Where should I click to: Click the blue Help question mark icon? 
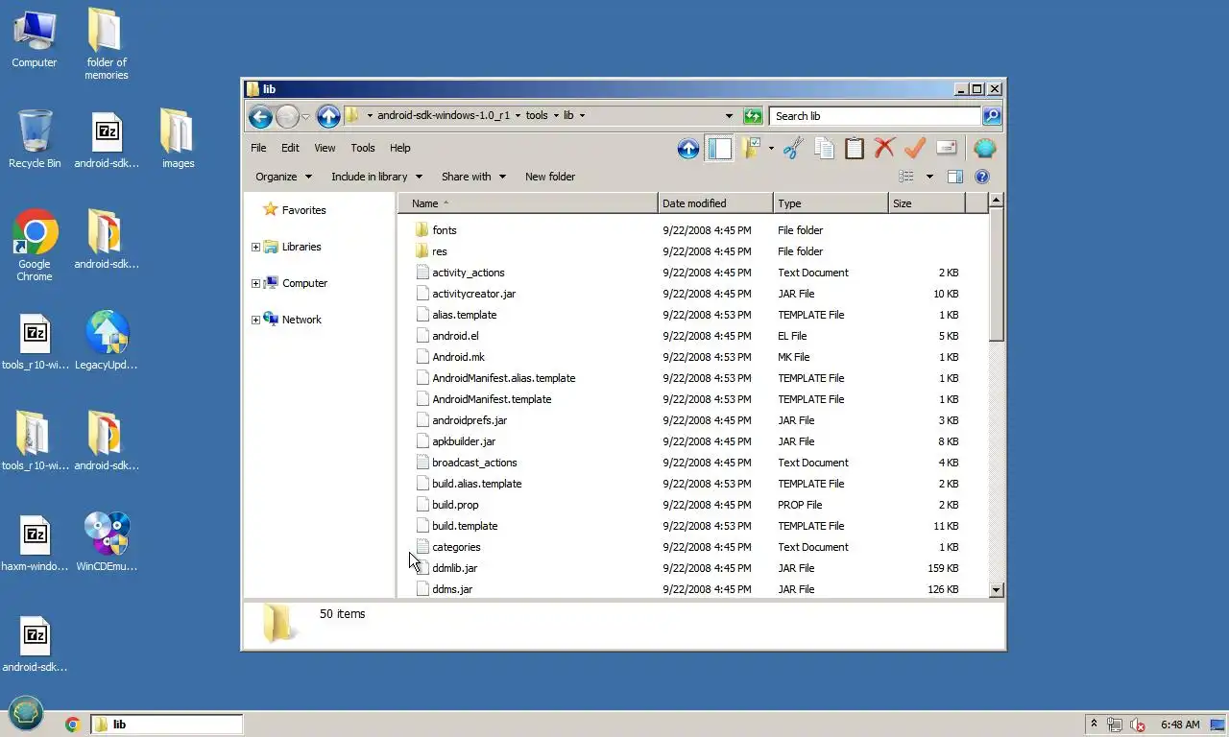tap(981, 177)
